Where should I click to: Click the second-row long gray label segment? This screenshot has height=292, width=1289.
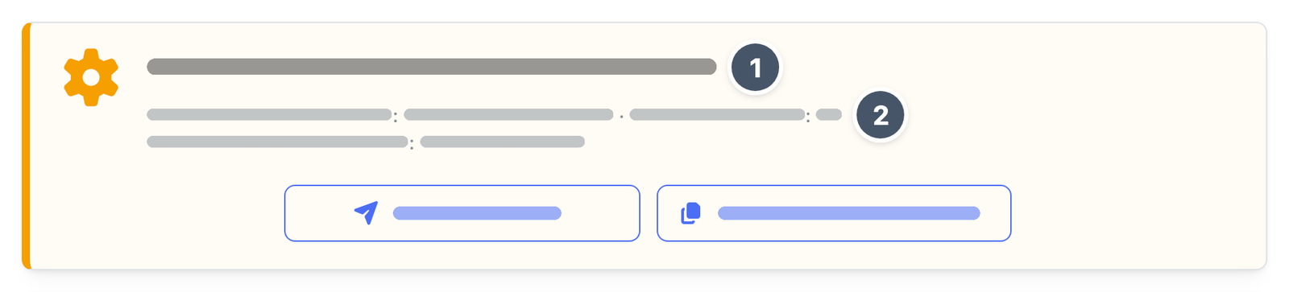click(277, 142)
